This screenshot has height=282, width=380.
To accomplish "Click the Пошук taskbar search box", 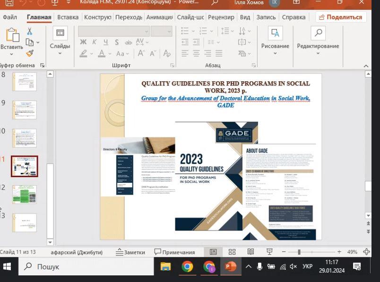I will (86, 267).
